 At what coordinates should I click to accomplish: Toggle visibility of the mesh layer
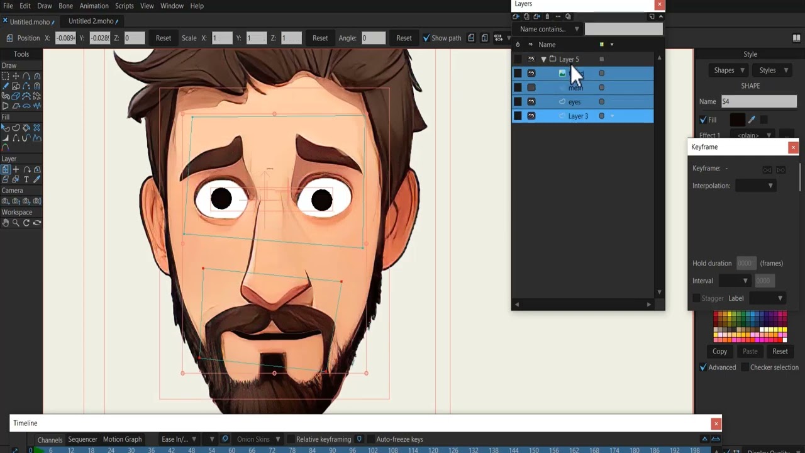(531, 87)
